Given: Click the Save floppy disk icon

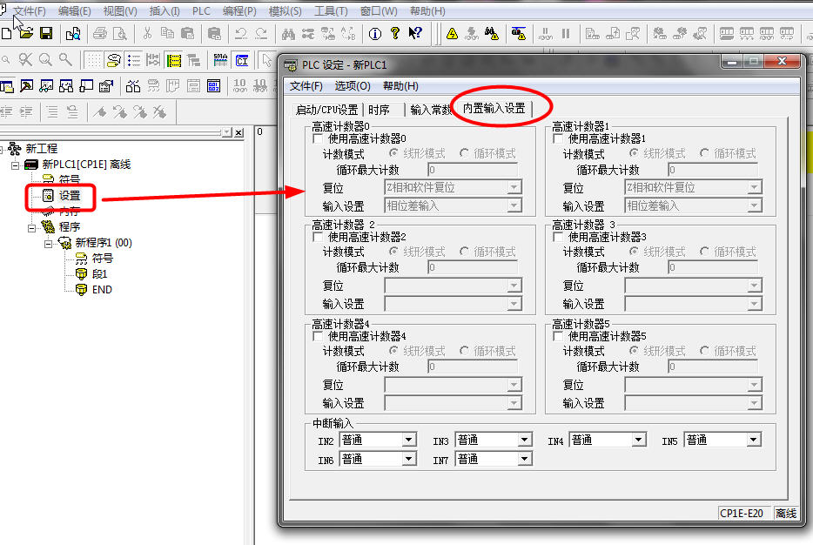Looking at the screenshot, I should [x=46, y=34].
